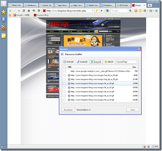Show All(13) resources
This screenshot has width=162, height=151.
tap(109, 62)
